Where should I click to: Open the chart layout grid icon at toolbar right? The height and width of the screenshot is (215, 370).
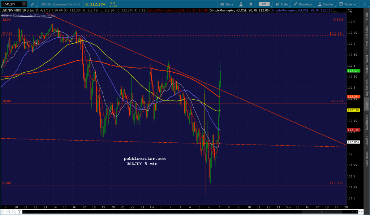(x=364, y=4)
